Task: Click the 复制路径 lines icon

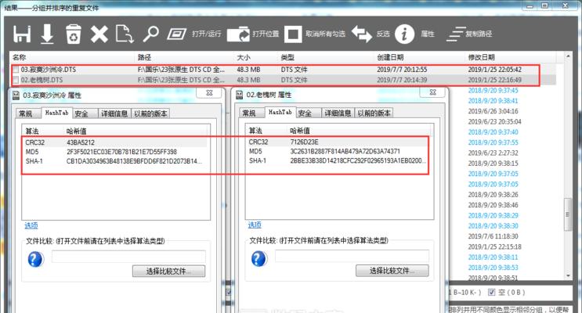Action: click(x=456, y=34)
